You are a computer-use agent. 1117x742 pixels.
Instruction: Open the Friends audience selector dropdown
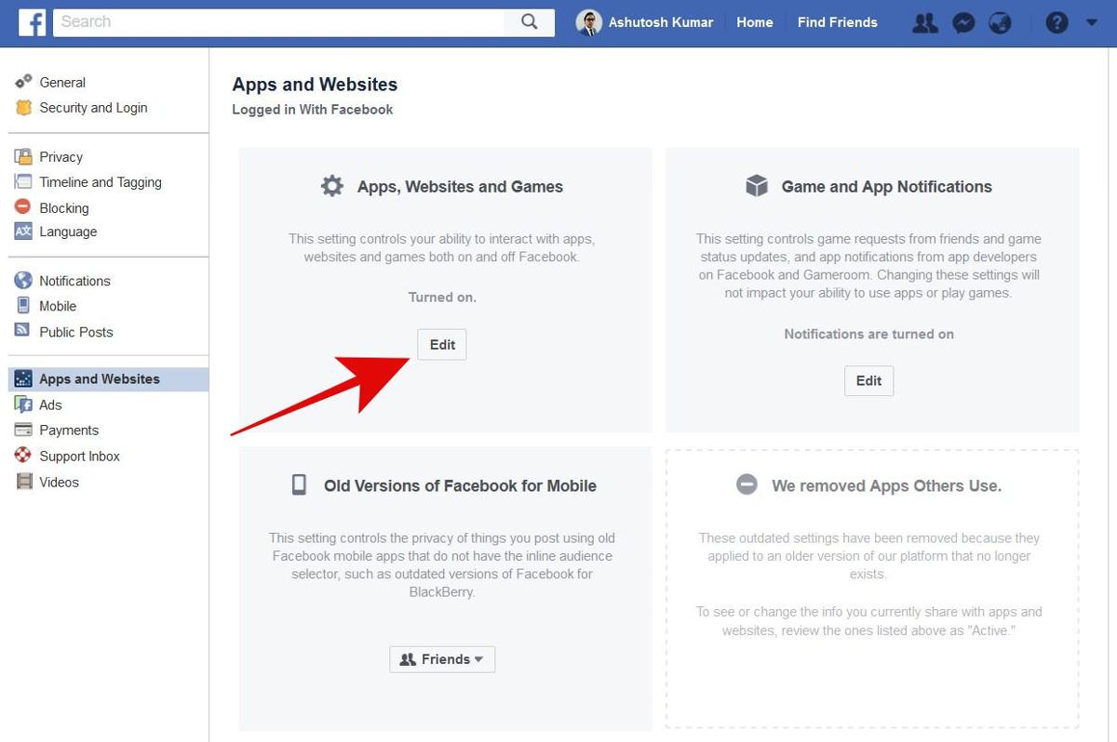point(442,659)
